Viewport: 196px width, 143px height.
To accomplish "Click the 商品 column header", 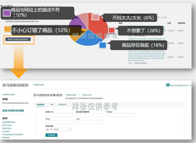I will 120,23.
